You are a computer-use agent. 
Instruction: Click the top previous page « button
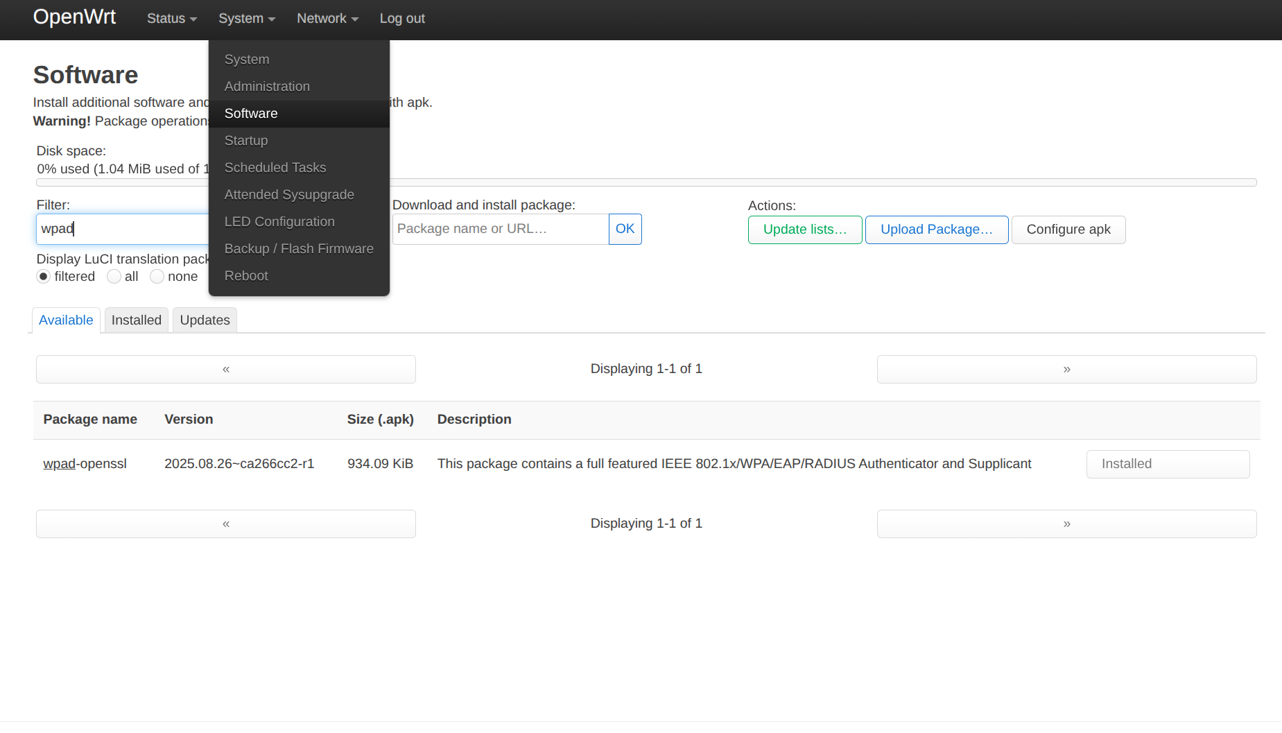point(226,370)
